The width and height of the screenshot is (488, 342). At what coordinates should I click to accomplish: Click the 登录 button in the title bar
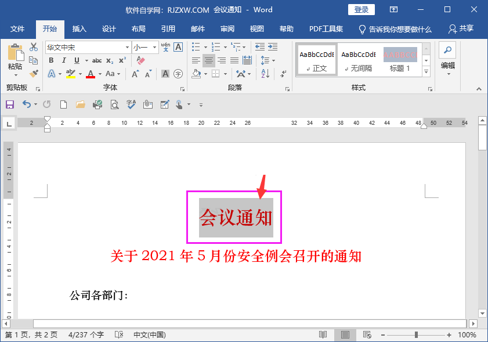click(362, 9)
